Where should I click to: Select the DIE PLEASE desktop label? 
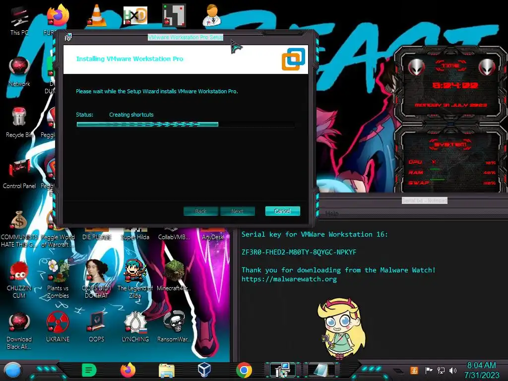pyautogui.click(x=97, y=237)
